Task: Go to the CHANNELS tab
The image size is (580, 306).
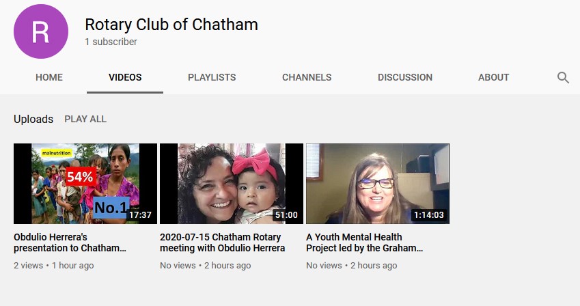Action: [307, 77]
